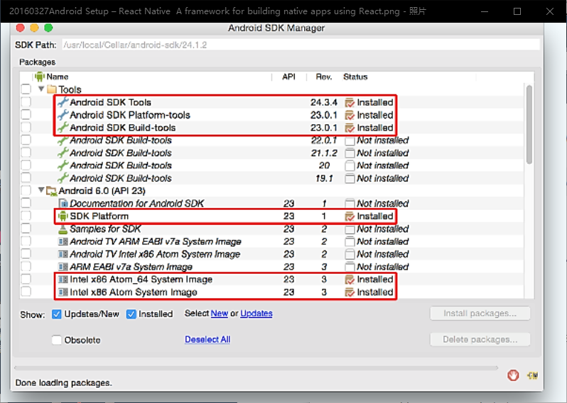
Task: Enable the Obsolete checkbox
Action: 56,340
